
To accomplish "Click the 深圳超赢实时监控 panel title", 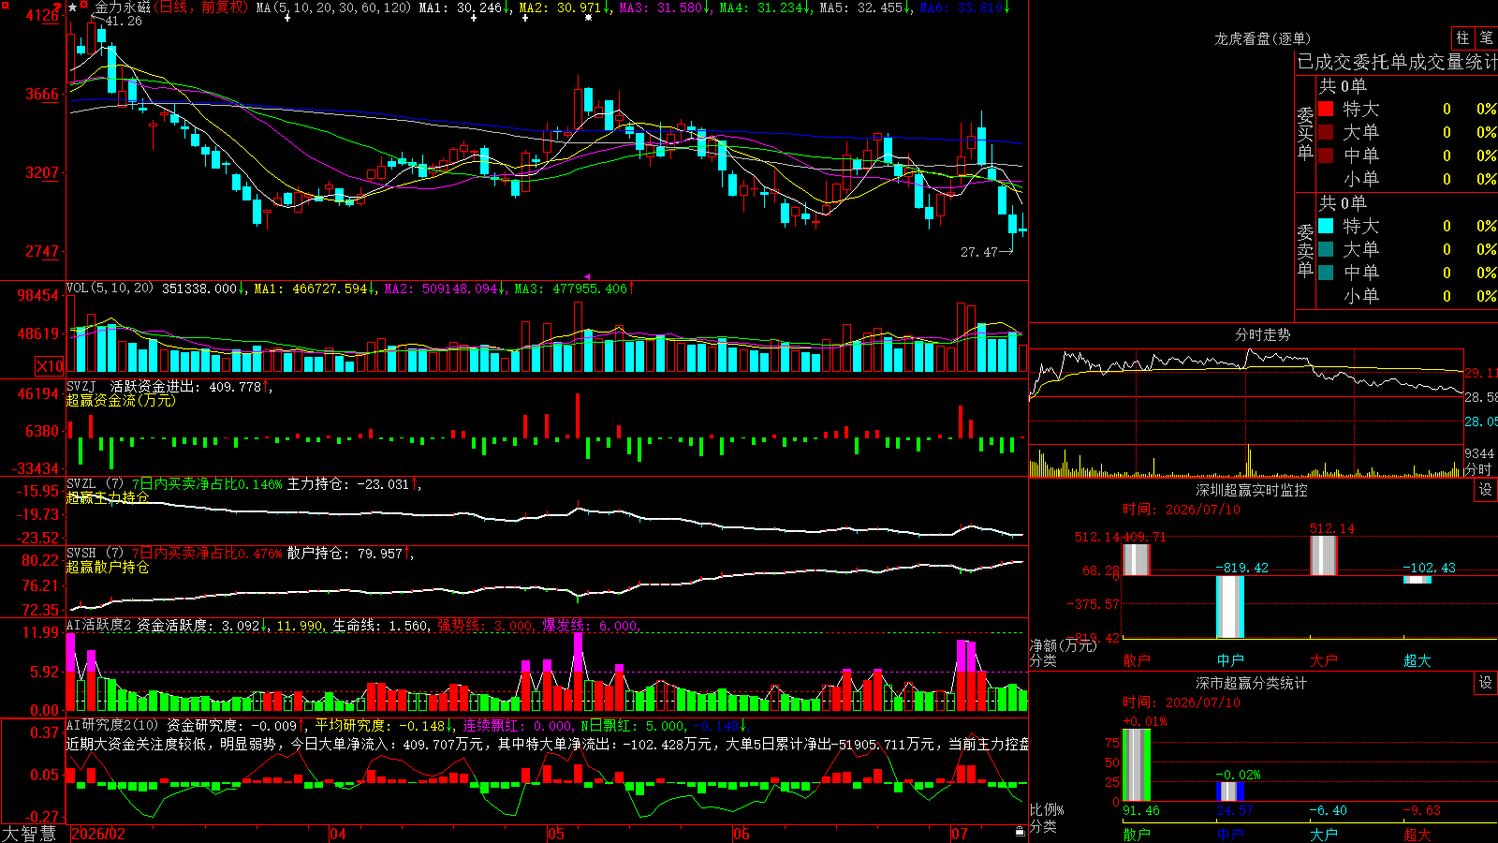I will click(x=1251, y=490).
